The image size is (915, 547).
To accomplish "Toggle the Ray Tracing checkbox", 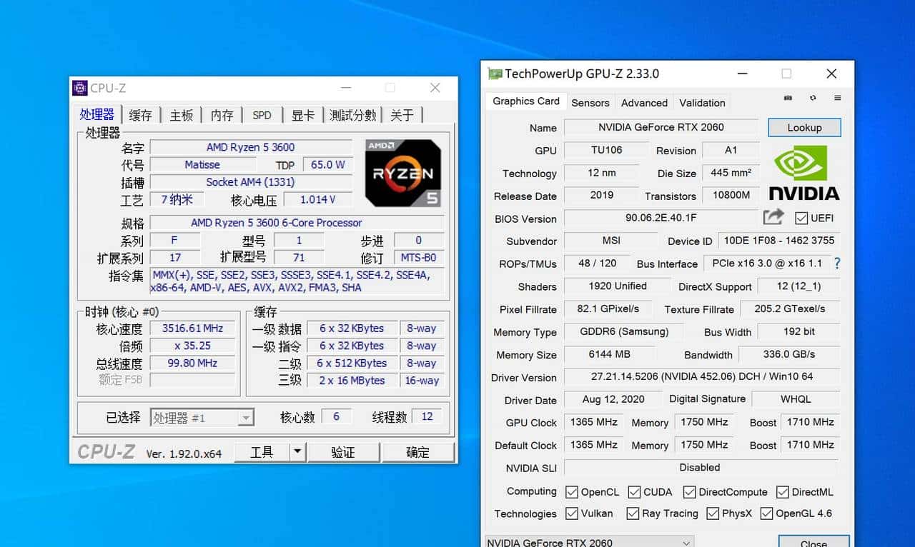I will 633,513.
